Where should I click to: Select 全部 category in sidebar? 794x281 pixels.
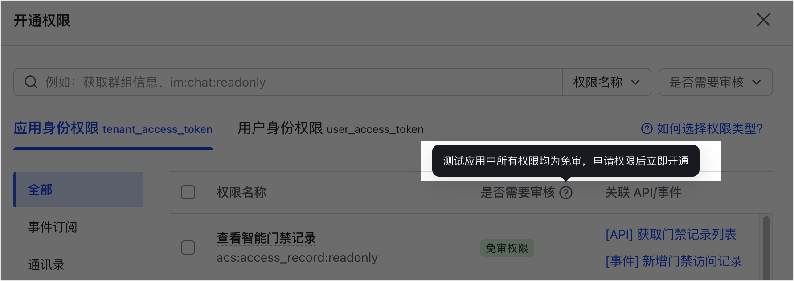[78, 190]
